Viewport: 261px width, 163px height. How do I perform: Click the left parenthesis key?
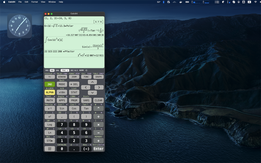[x=74, y=117]
